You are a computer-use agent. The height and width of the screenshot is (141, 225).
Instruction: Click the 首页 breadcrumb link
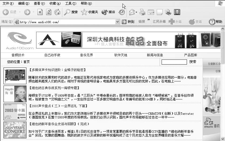(x=26, y=62)
